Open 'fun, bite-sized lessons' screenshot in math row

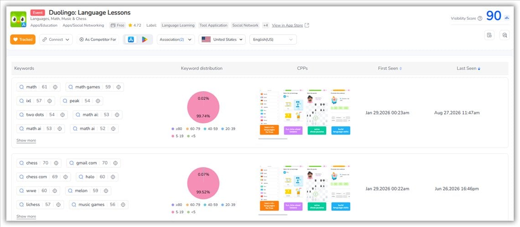coord(293,112)
